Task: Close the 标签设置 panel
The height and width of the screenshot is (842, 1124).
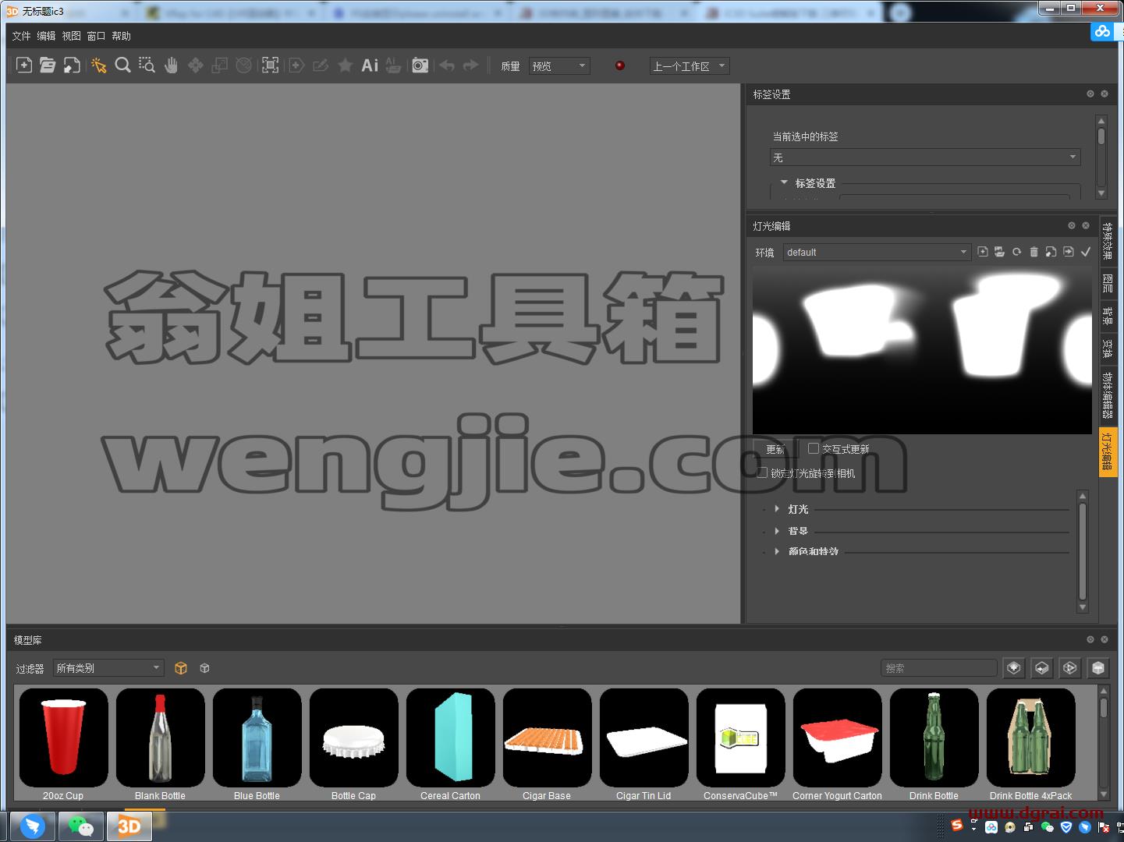Action: point(1104,94)
